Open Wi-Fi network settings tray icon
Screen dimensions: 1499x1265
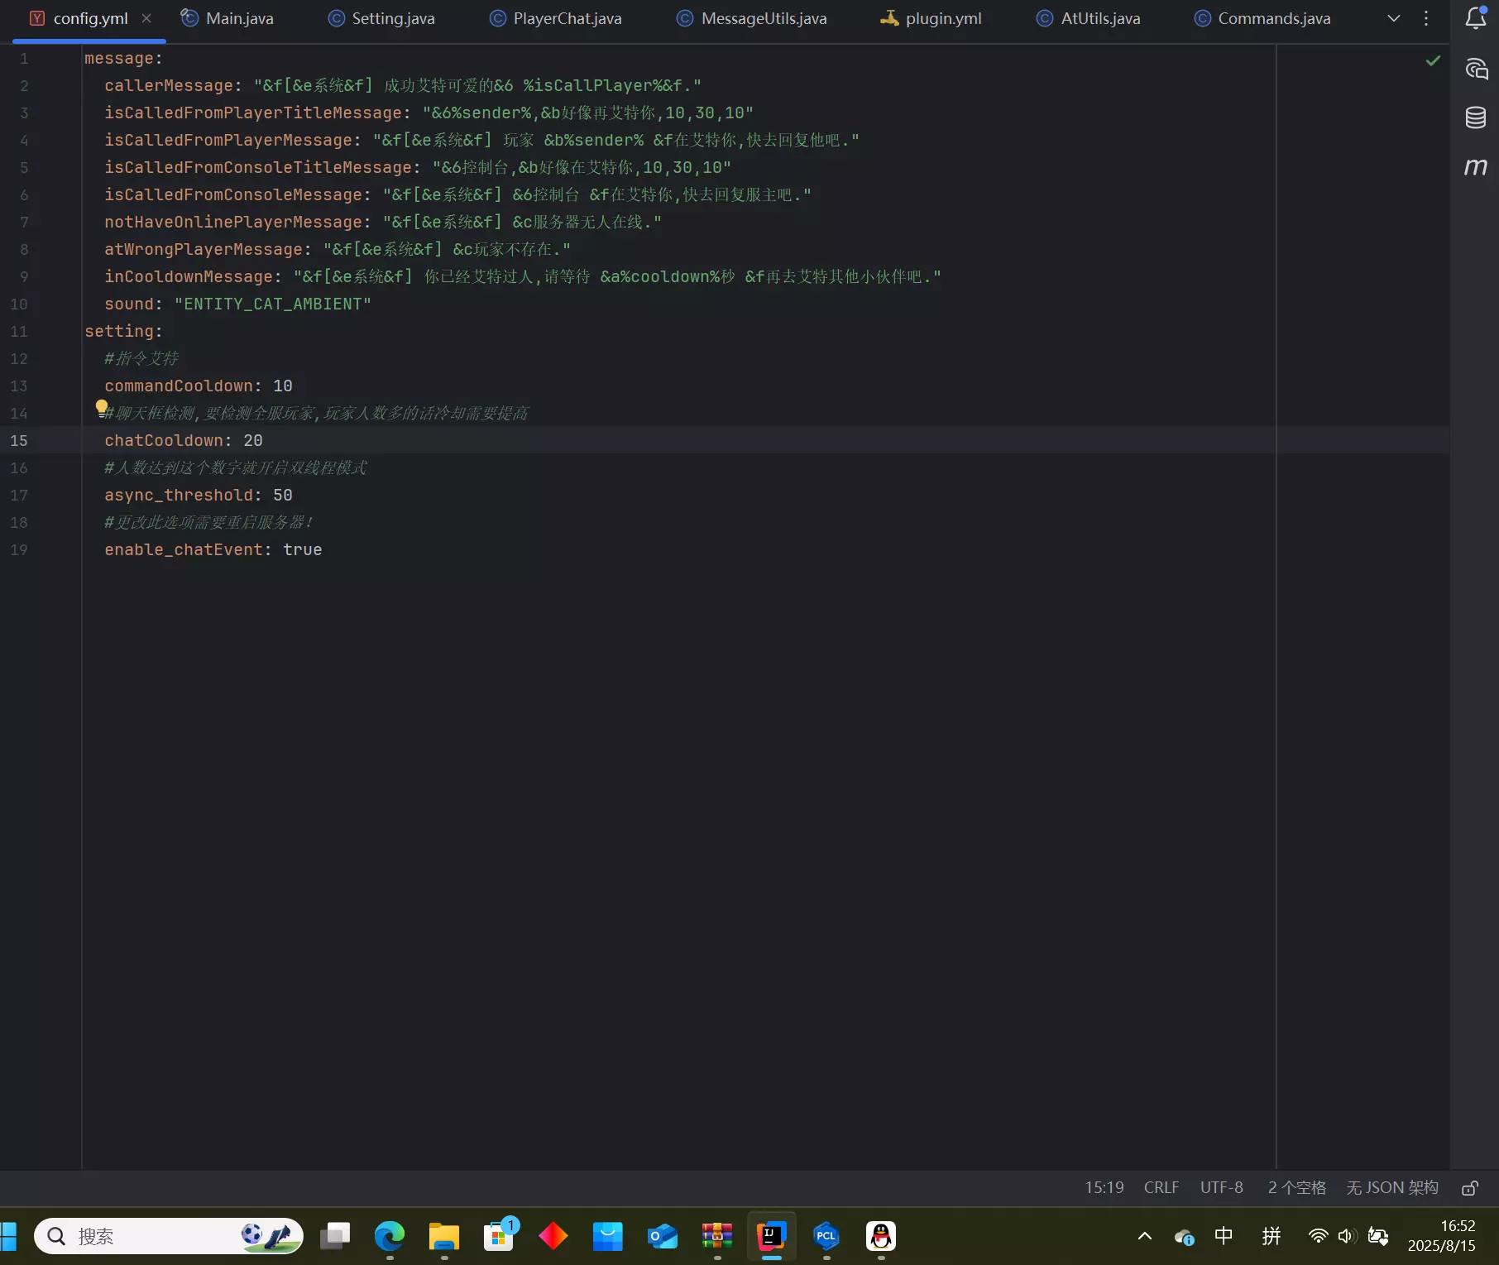[1318, 1236]
